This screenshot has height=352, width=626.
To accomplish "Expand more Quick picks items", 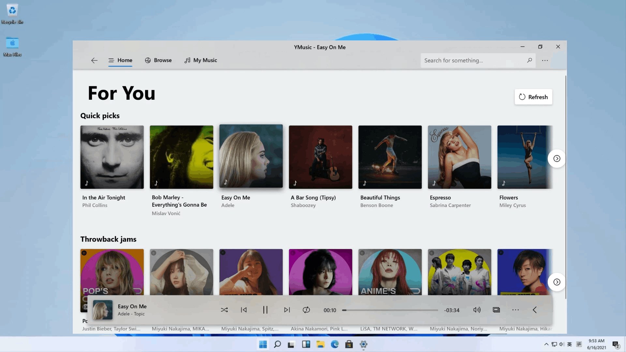I will point(557,158).
